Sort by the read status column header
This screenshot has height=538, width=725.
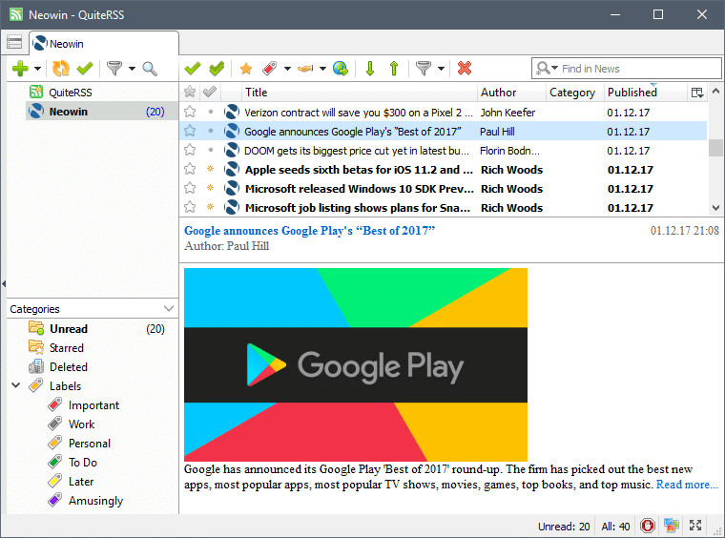210,92
